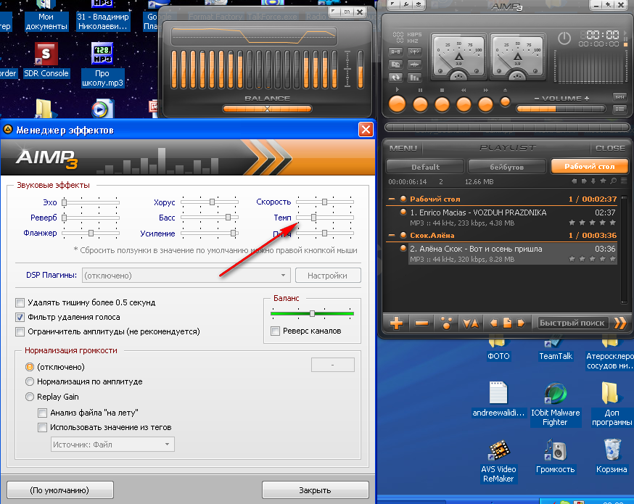Add files with the plus icon

(396, 323)
